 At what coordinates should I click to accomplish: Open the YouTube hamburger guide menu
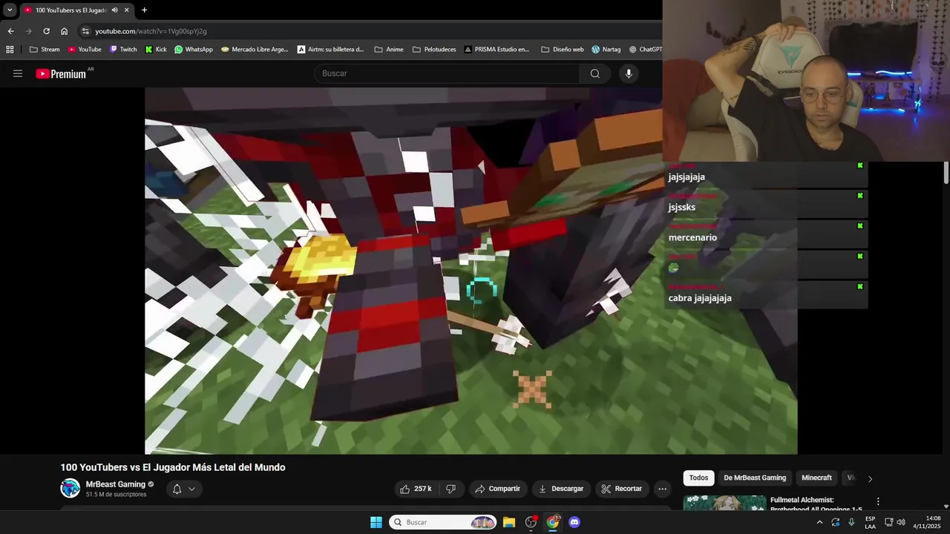(x=18, y=73)
